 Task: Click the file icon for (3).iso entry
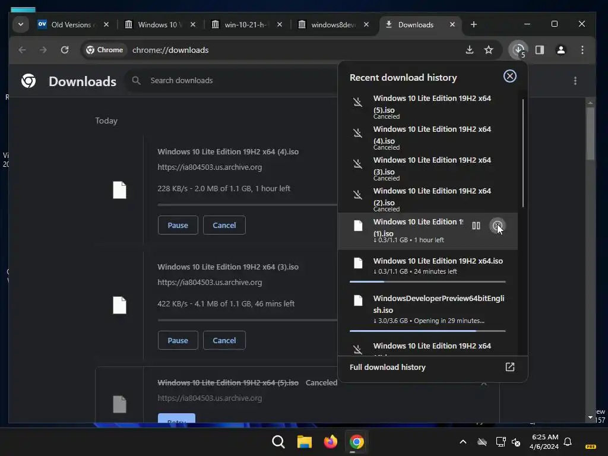point(119,305)
